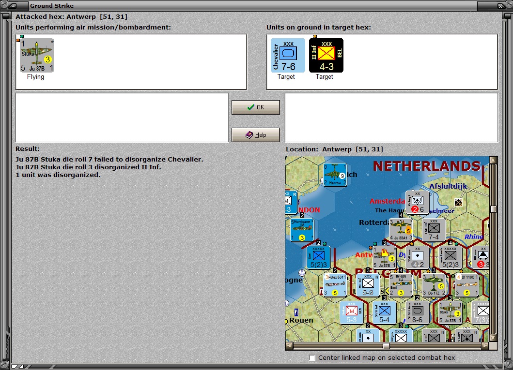Click the map horizontal scrollbar left arrow
The image size is (513, 370).
289,346
